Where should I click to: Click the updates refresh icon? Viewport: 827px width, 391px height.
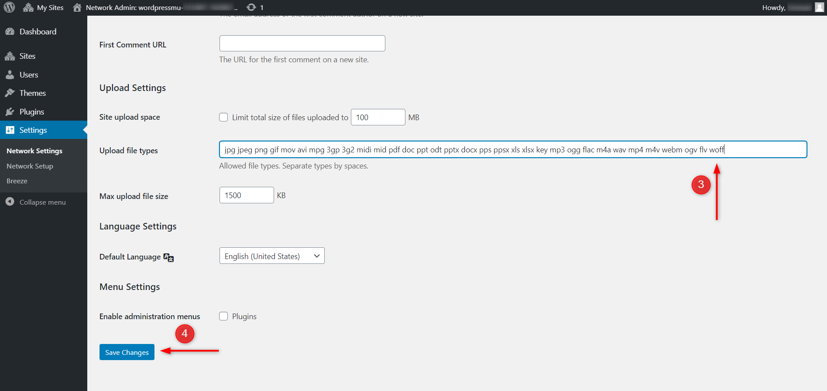point(251,7)
